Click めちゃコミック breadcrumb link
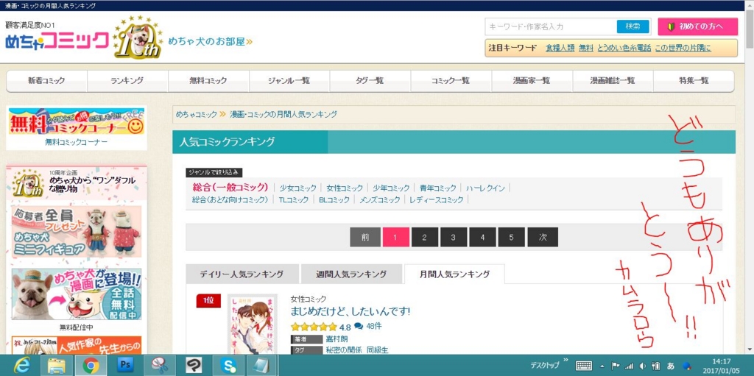The width and height of the screenshot is (754, 376). coord(196,115)
